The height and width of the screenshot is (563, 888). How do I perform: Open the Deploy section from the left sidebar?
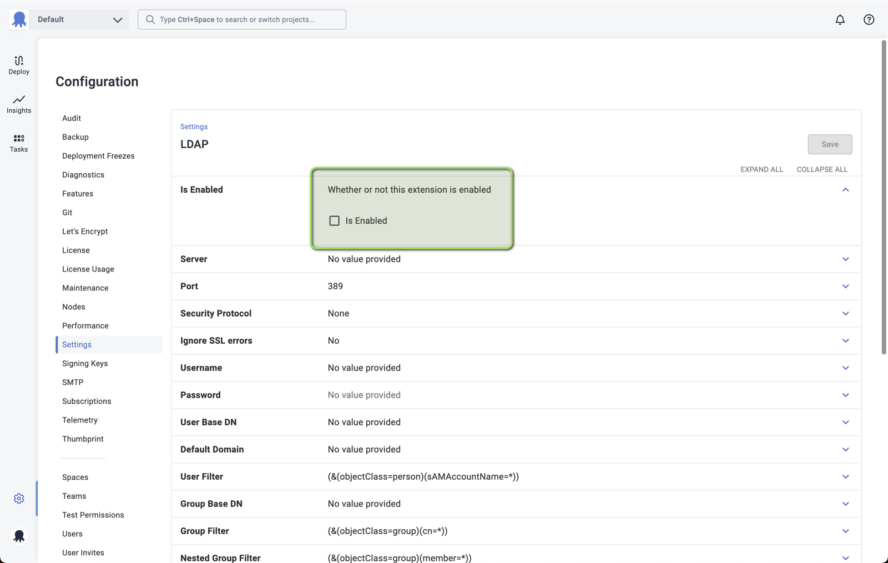(18, 64)
